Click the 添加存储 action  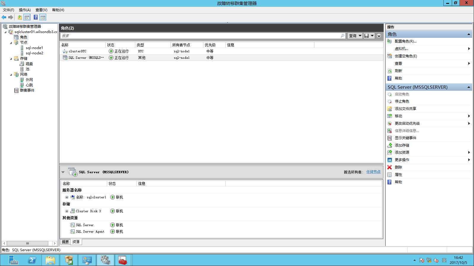pos(402,145)
